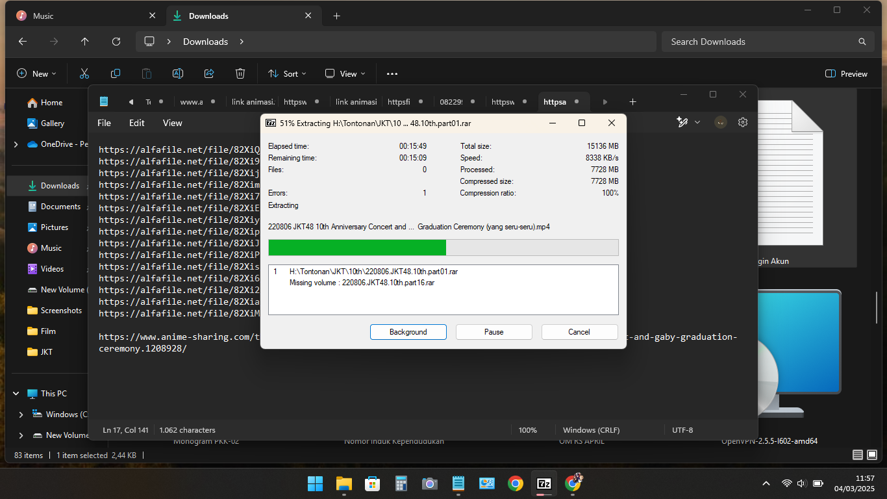Open the See more (three dots) menu
This screenshot has height=499, width=887.
[392, 73]
